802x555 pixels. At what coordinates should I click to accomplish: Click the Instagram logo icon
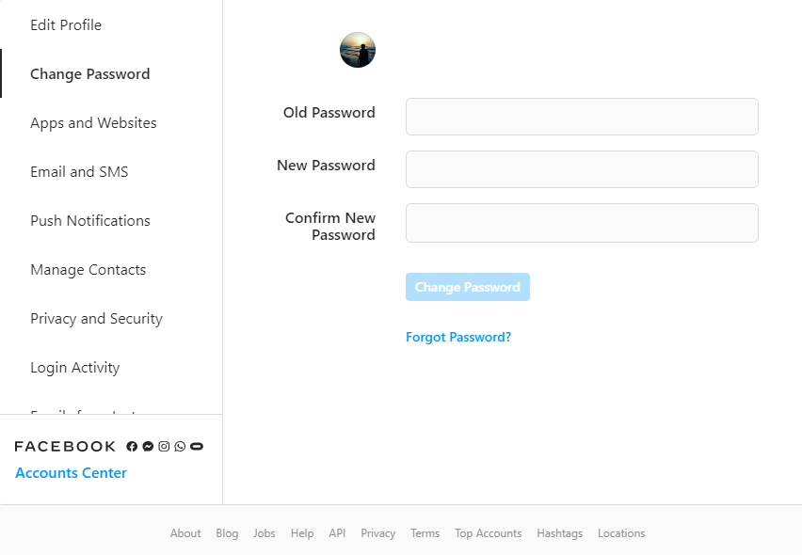(x=164, y=446)
